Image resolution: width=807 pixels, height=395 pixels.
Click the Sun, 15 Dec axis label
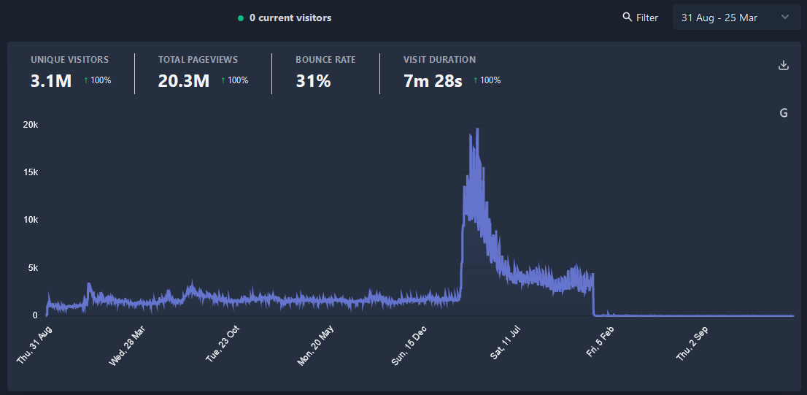pos(409,345)
